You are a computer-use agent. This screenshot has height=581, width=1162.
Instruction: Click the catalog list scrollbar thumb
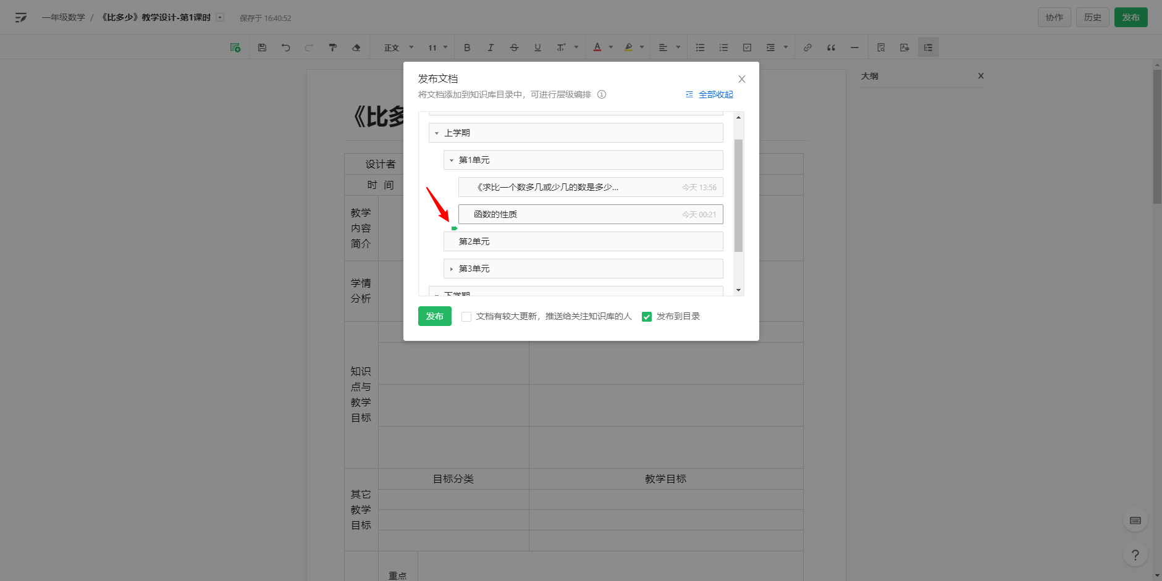coord(738,195)
